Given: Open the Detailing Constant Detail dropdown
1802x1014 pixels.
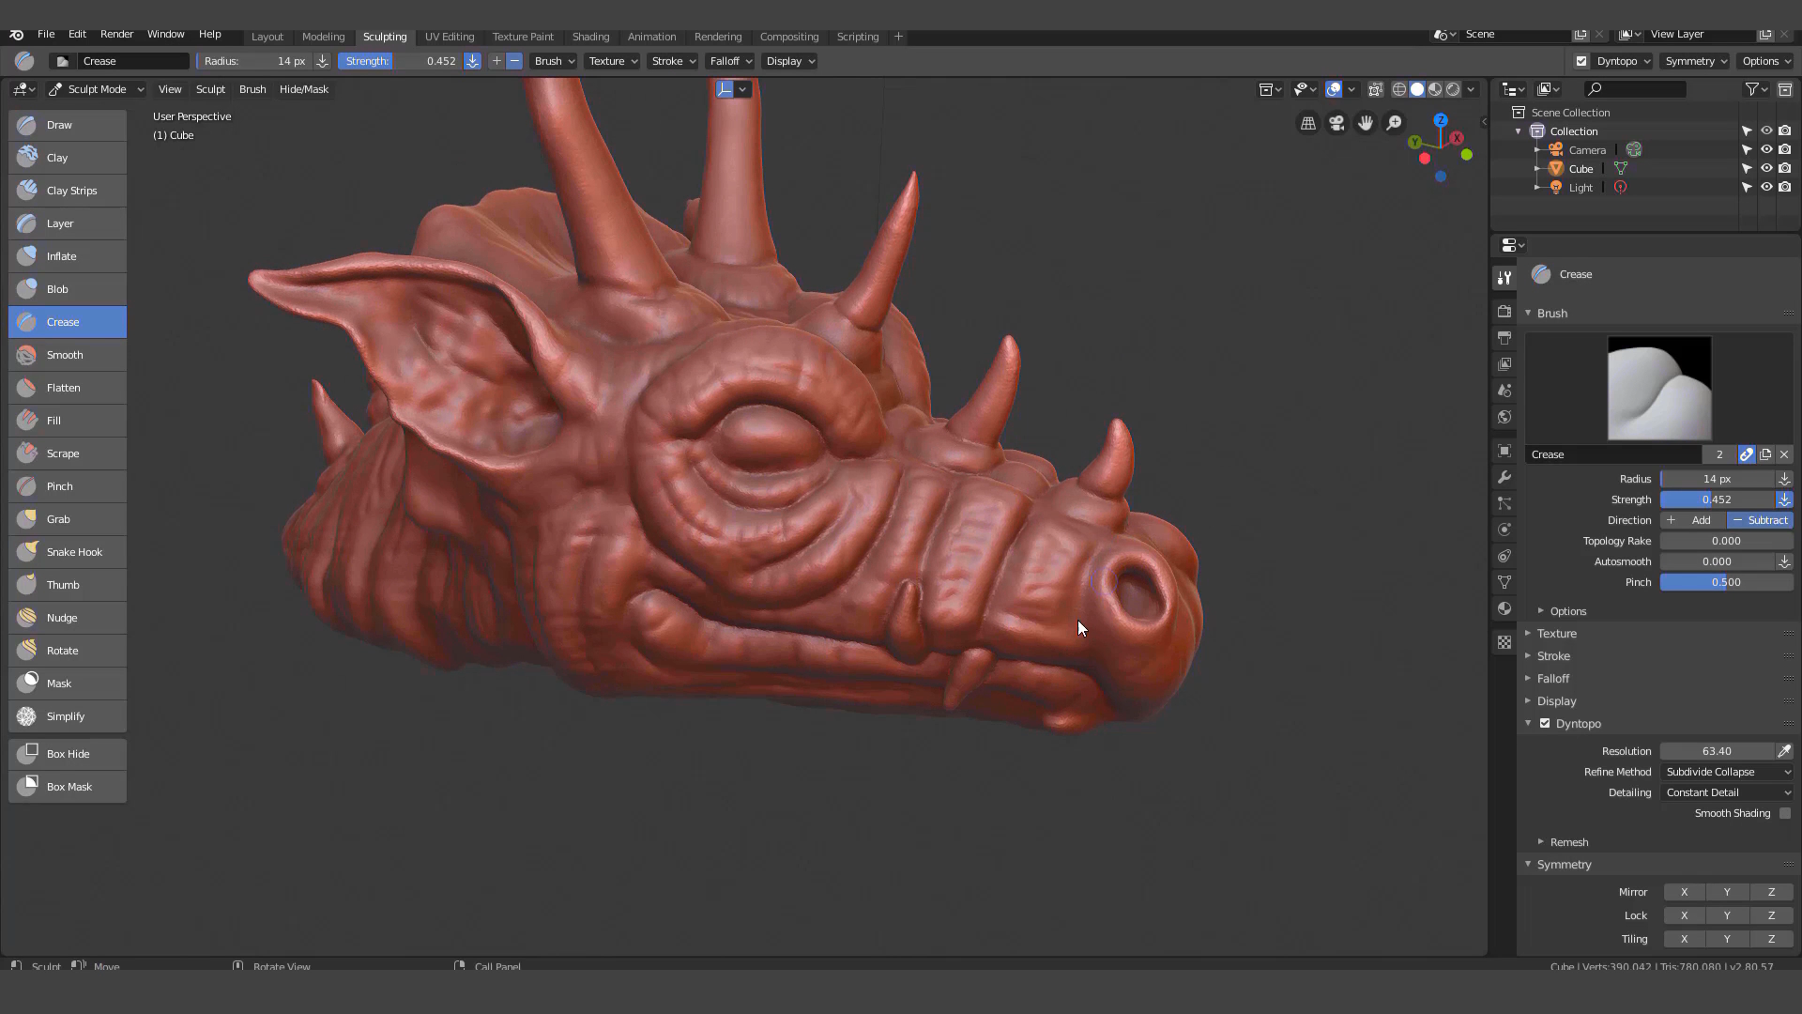Looking at the screenshot, I should pos(1727,792).
